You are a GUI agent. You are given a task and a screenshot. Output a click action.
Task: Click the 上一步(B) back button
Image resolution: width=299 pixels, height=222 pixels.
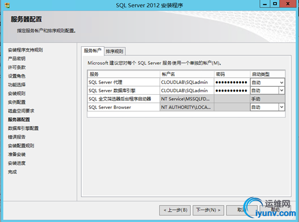click(x=175, y=210)
